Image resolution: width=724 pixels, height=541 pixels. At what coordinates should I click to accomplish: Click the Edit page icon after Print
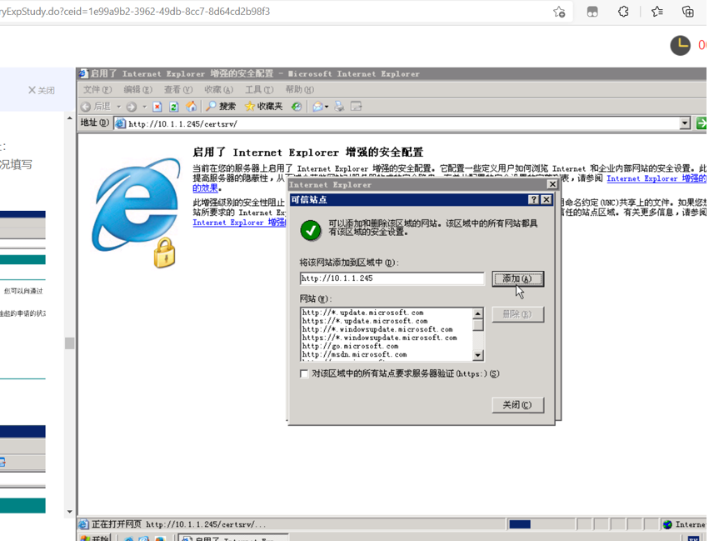(356, 106)
